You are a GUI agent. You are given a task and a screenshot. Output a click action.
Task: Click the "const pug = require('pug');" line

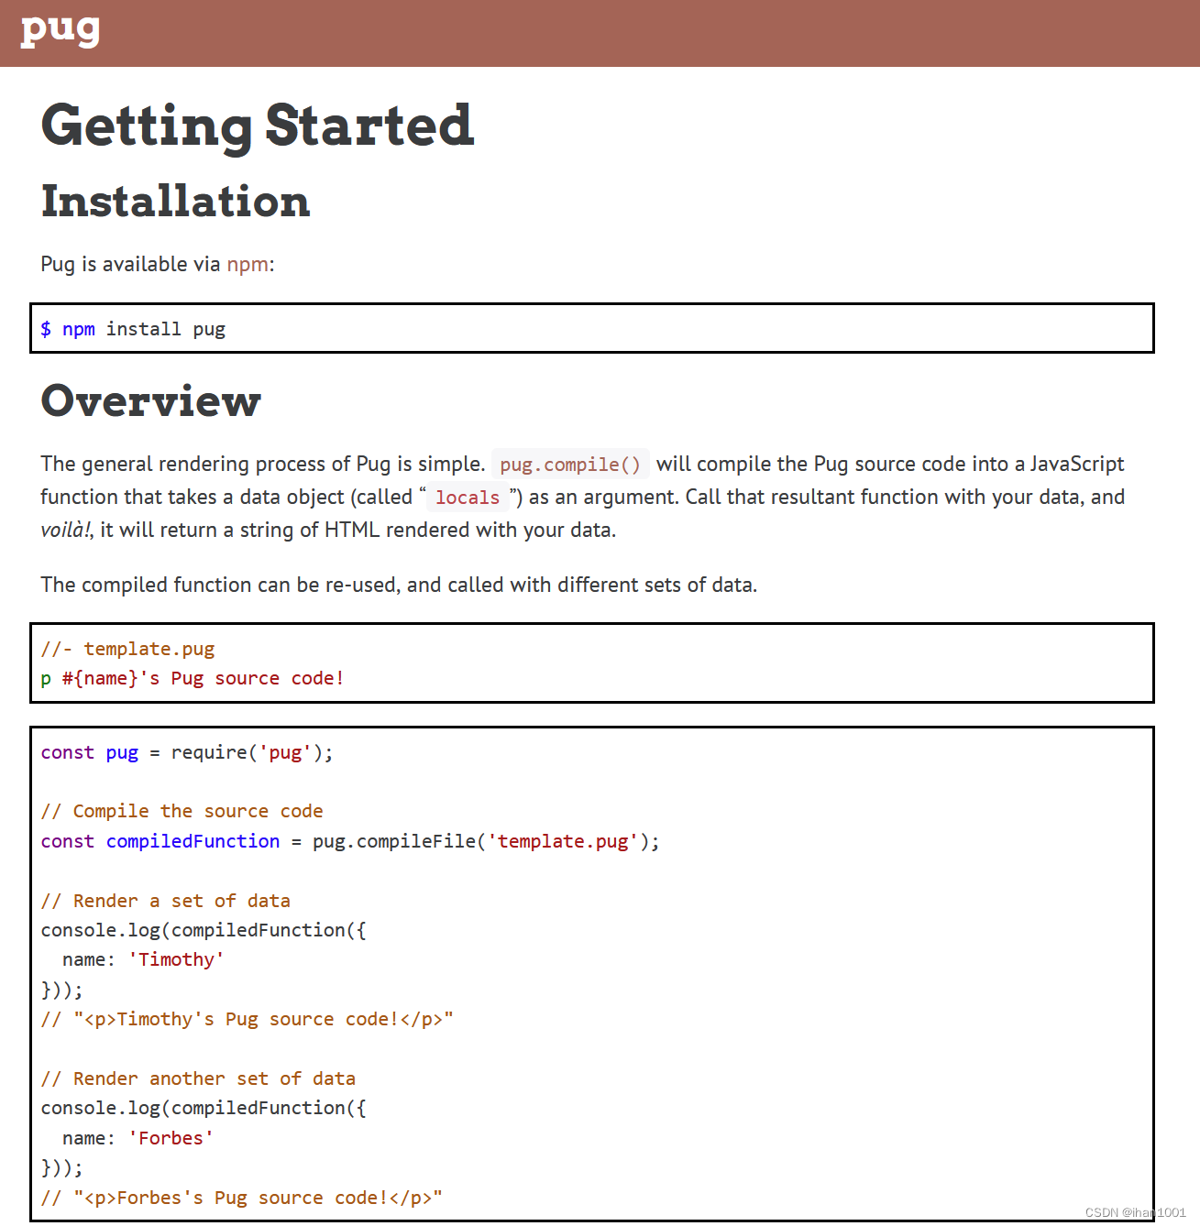pyautogui.click(x=187, y=752)
